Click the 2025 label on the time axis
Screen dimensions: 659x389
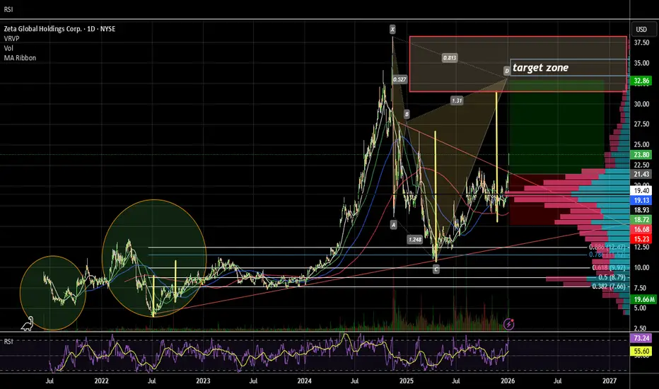(407, 381)
